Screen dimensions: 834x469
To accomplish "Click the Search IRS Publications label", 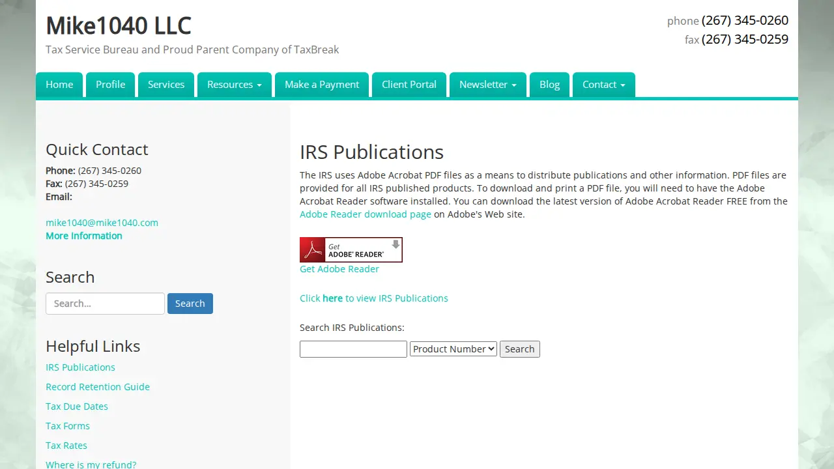I will pyautogui.click(x=352, y=328).
